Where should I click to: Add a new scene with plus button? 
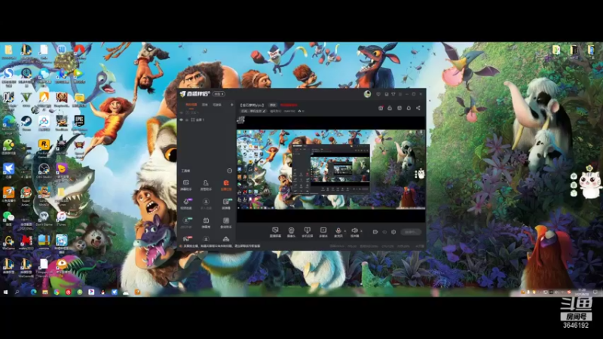[231, 105]
